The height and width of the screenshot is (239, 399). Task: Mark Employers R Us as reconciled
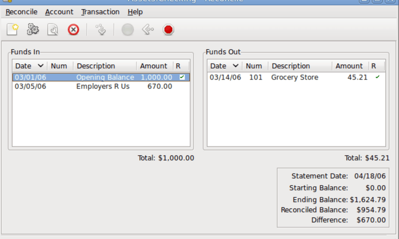click(182, 86)
